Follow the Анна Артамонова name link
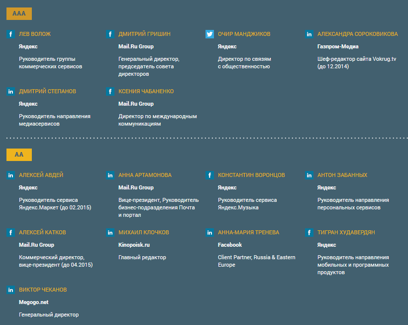This screenshot has width=408, height=325. [145, 175]
